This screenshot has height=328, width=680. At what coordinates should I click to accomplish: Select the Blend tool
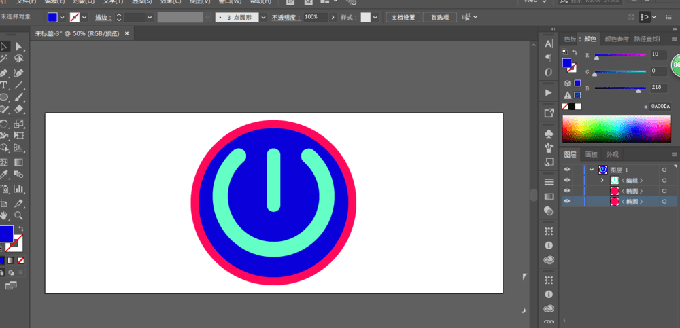(x=18, y=175)
